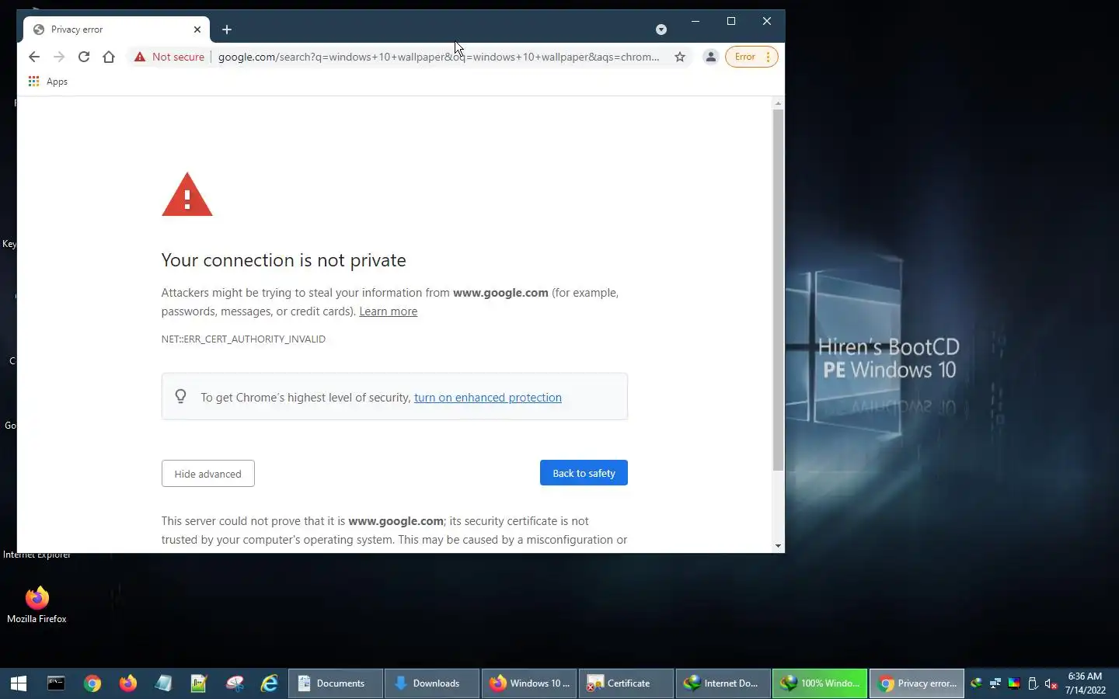This screenshot has width=1119, height=699.
Task: Switch to 100% Windo... download taskbar window
Action: click(819, 683)
